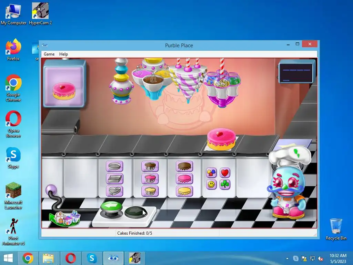Click the Action Center flag tray icon
The width and height of the screenshot is (353, 265).
click(x=304, y=258)
